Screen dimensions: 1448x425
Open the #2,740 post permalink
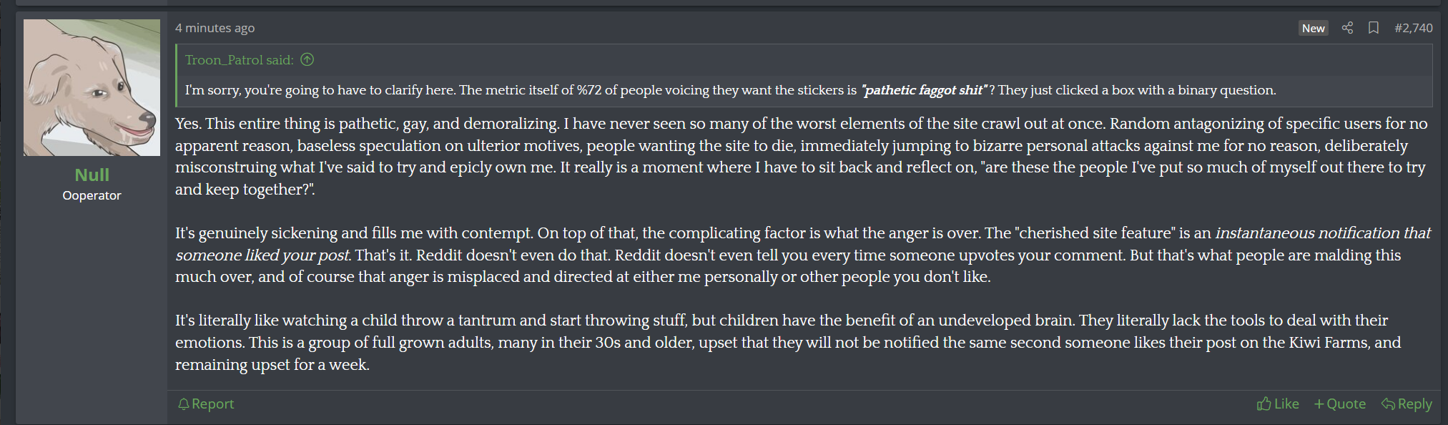tap(1413, 28)
